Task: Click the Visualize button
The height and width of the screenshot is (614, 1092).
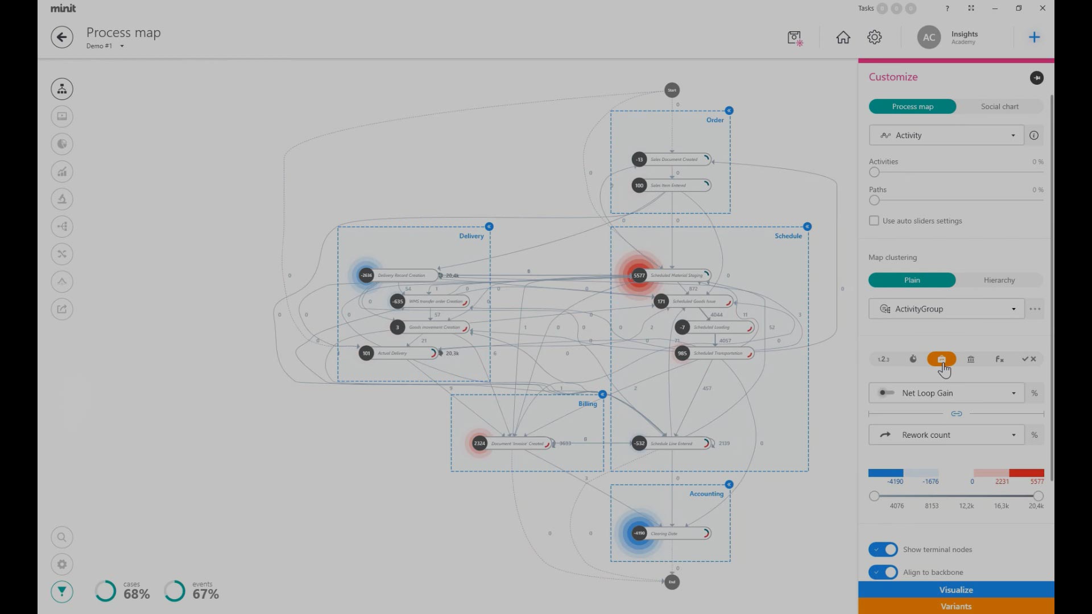Action: pos(955,589)
